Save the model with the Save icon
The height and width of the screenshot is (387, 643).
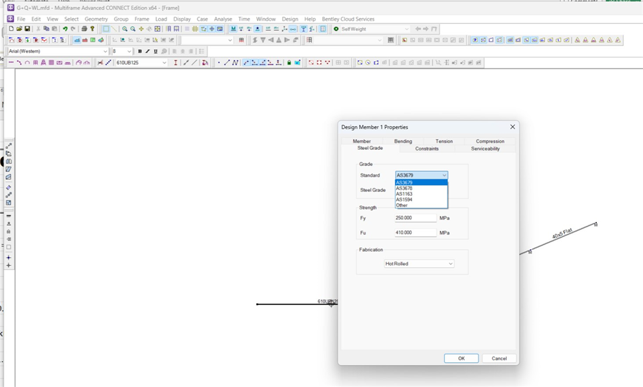[27, 29]
